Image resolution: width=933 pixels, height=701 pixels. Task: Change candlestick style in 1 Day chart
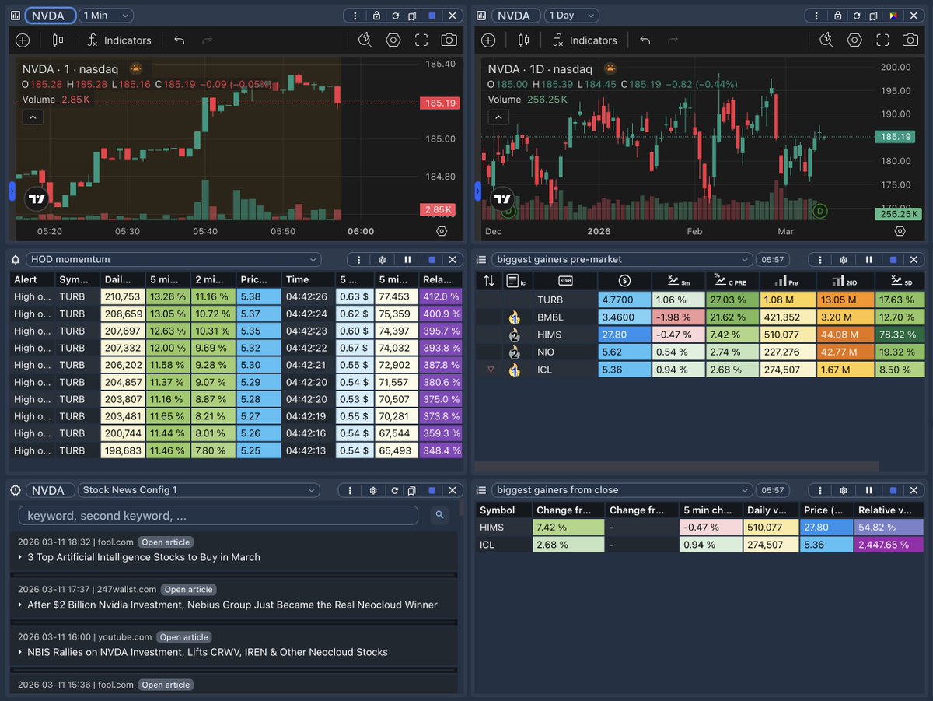[x=523, y=40]
